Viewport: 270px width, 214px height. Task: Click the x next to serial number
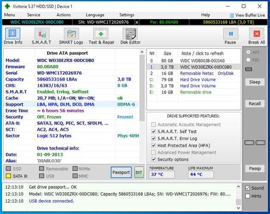point(137,22)
